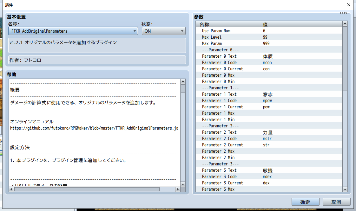Click the parameter list vertical scrollbar thumb
This screenshot has height=211, width=356.
tap(345, 59)
